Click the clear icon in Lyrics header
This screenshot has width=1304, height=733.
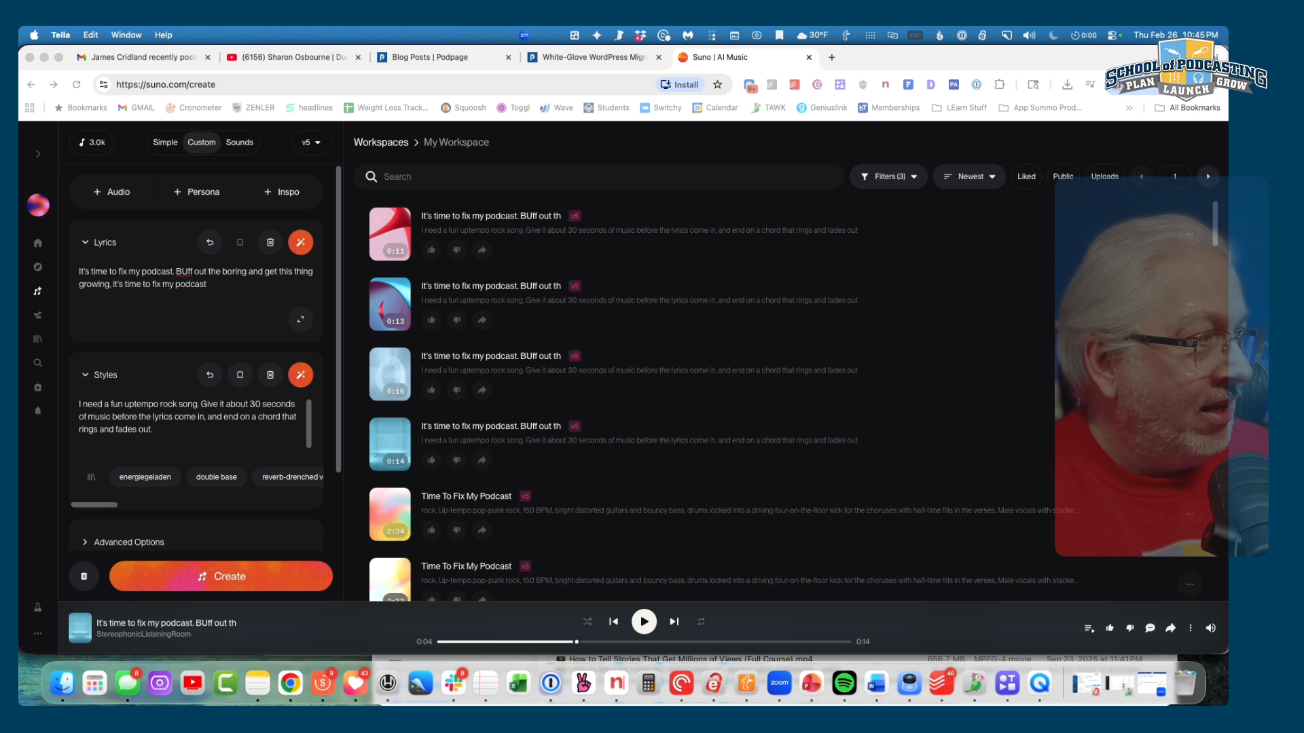point(270,242)
